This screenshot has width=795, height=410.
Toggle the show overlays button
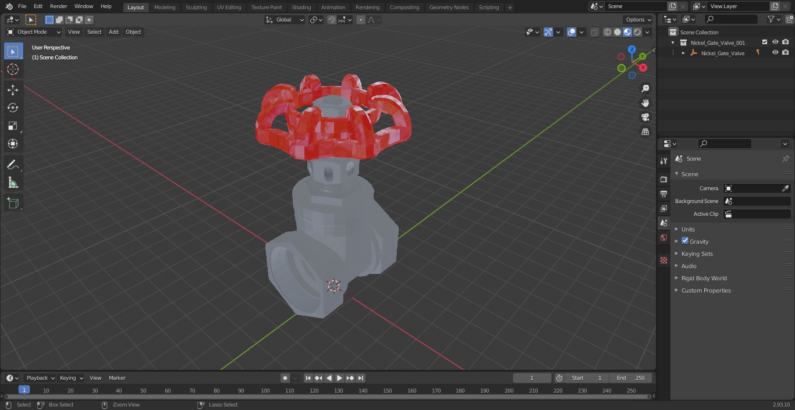[x=572, y=32]
